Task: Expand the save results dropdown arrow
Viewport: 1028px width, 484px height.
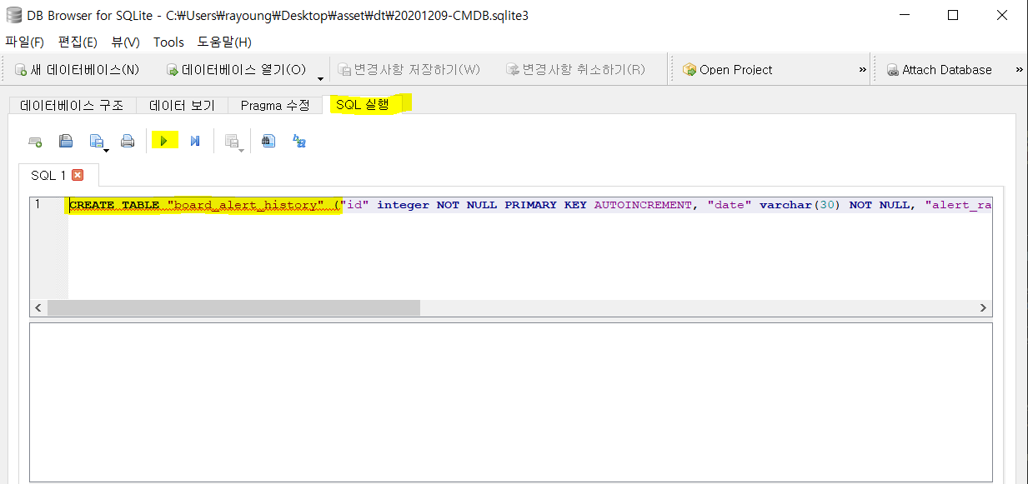Action: tap(242, 150)
